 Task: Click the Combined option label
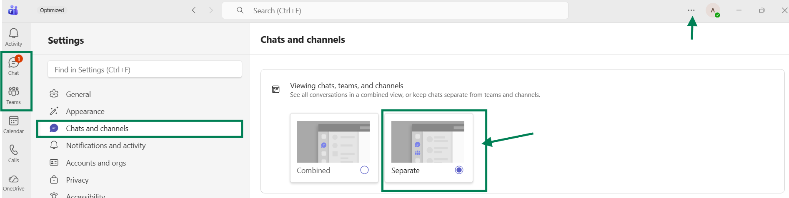coord(313,171)
